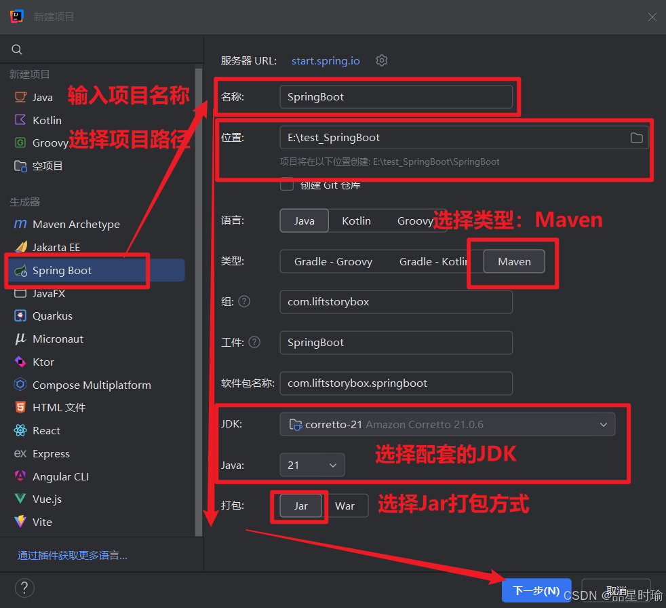The image size is (666, 608).
Task: Show help for the group field
Action: coord(244,302)
